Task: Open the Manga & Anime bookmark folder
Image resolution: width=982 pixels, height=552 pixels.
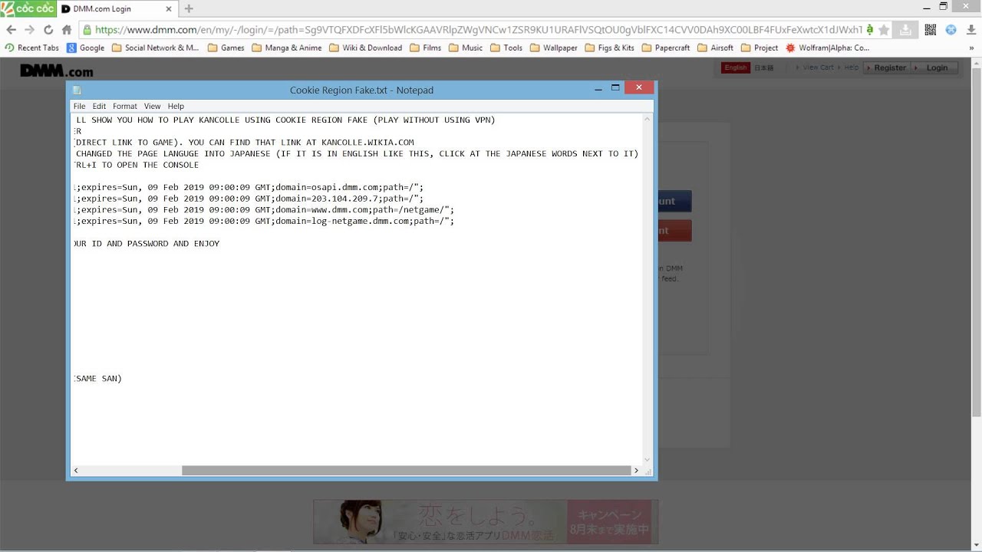Action: [286, 48]
